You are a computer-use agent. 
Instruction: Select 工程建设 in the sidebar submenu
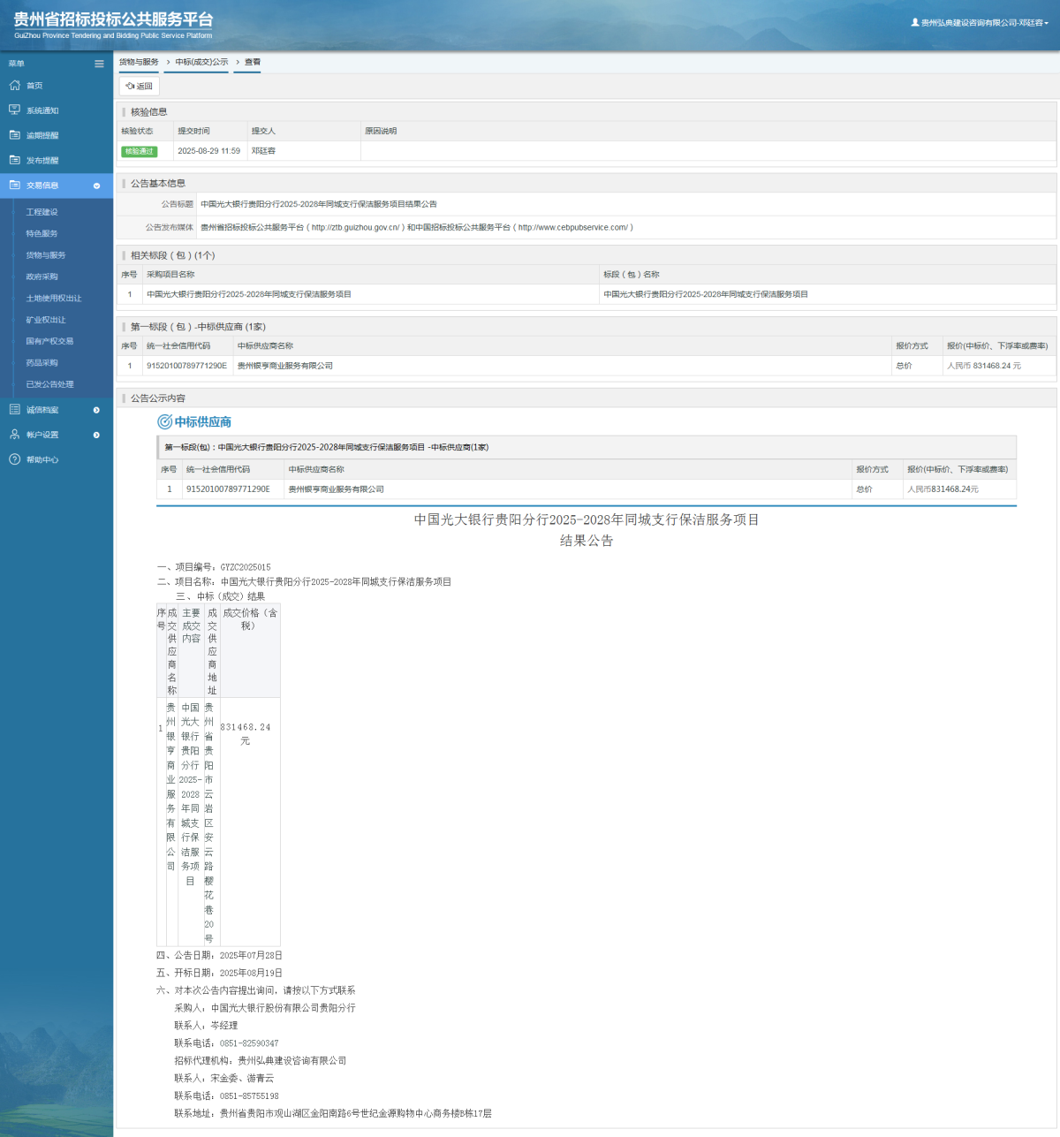coord(42,212)
